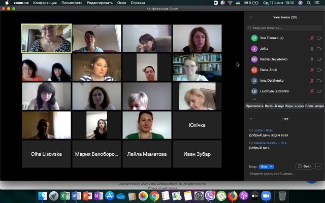
Task: Click Inna Dolzhenko's ID avatar
Action: coord(254,81)
